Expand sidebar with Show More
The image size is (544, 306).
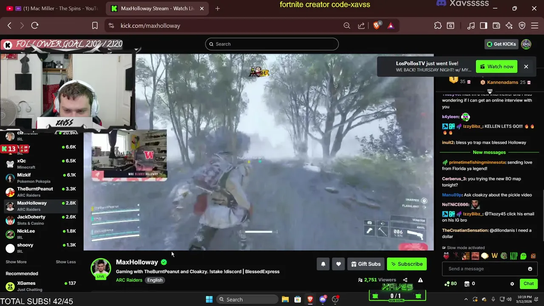tap(16, 262)
